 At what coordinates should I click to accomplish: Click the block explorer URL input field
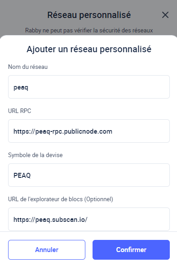[89, 219]
